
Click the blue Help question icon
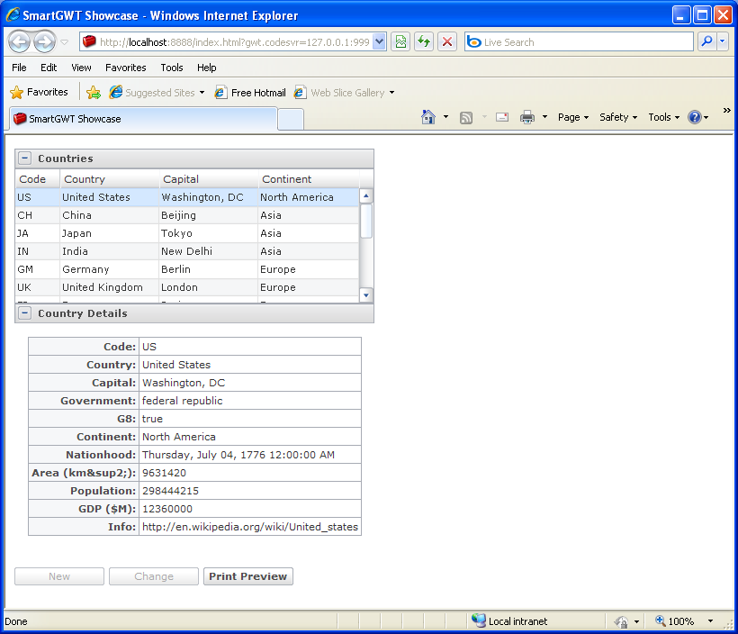(x=695, y=117)
